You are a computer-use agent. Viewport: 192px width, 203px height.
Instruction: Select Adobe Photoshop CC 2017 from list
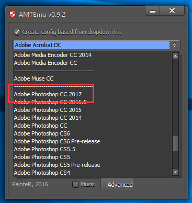tap(48, 94)
